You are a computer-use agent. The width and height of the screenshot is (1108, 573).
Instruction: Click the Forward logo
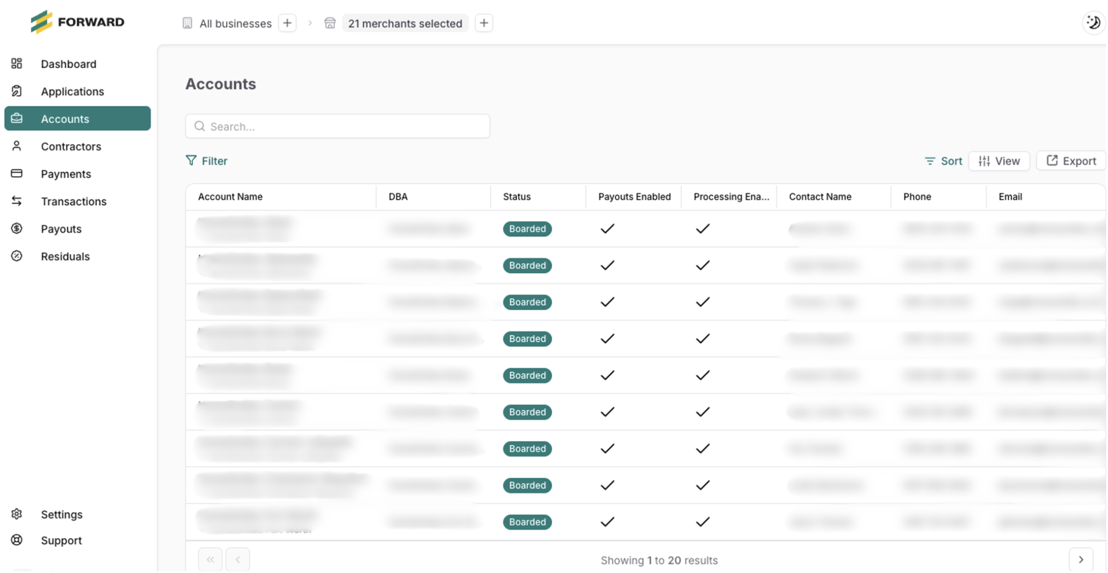[x=77, y=22]
